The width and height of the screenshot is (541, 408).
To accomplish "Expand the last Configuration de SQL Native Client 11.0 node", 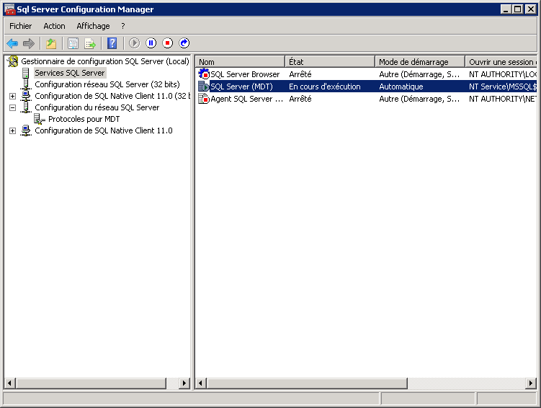I will coord(12,130).
